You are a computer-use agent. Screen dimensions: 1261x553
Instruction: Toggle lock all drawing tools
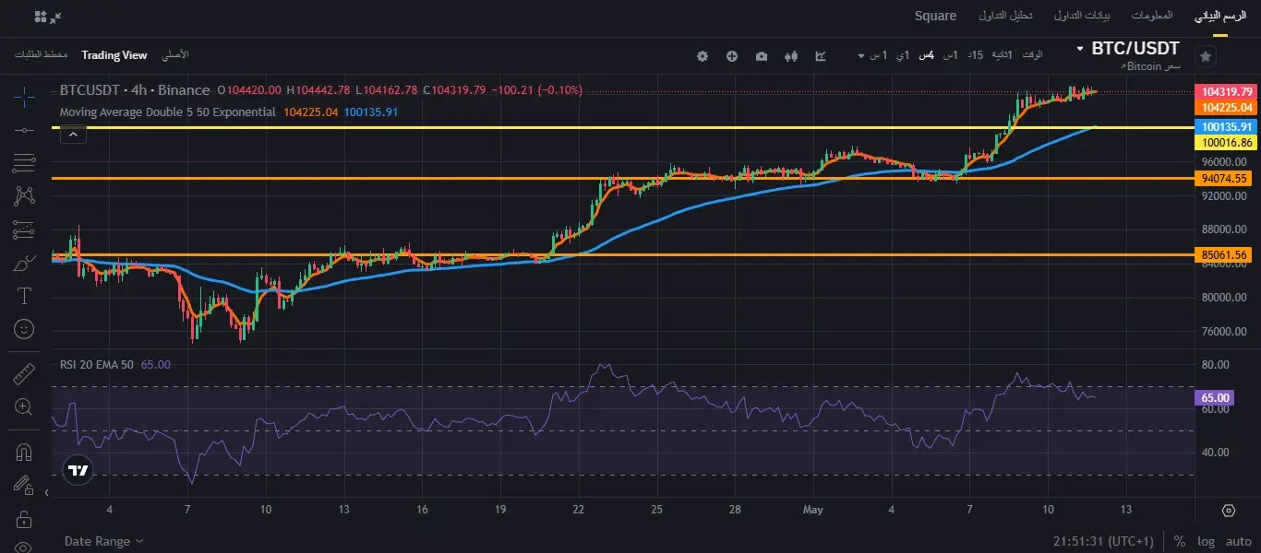(24, 521)
